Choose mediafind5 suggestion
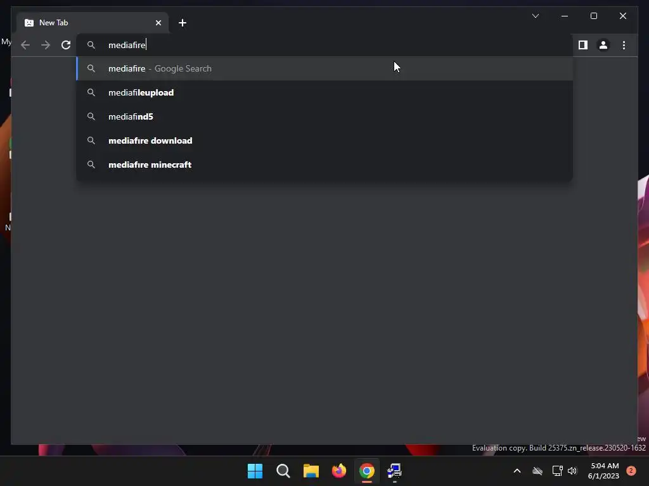This screenshot has width=649, height=486. point(325,116)
